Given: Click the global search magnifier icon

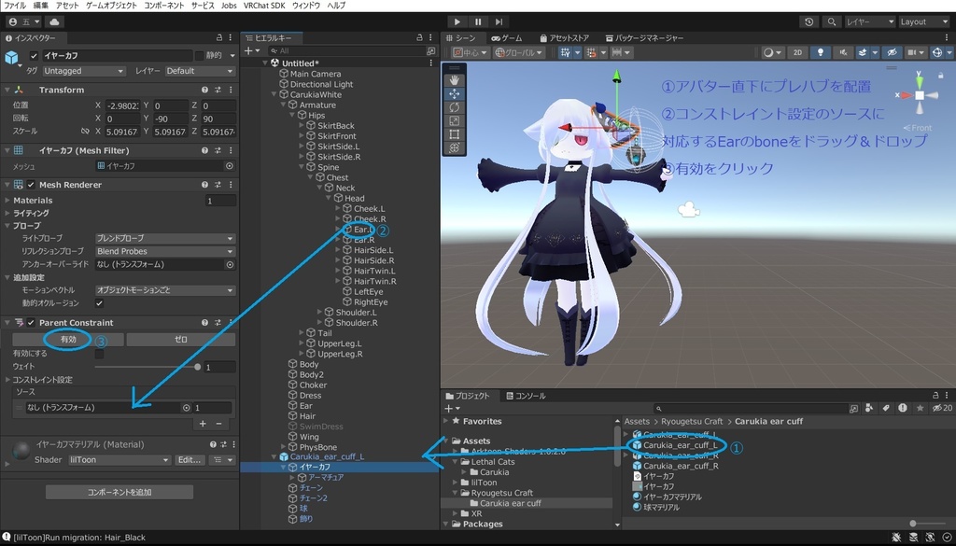Looking at the screenshot, I should (832, 22).
